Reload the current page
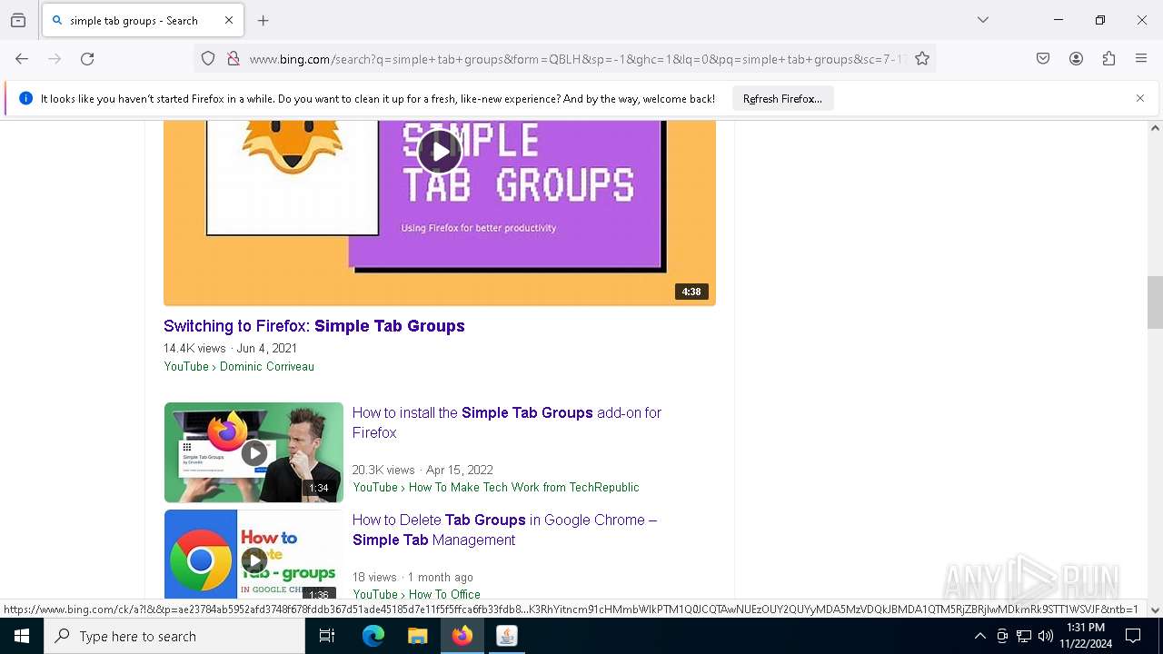 [87, 59]
